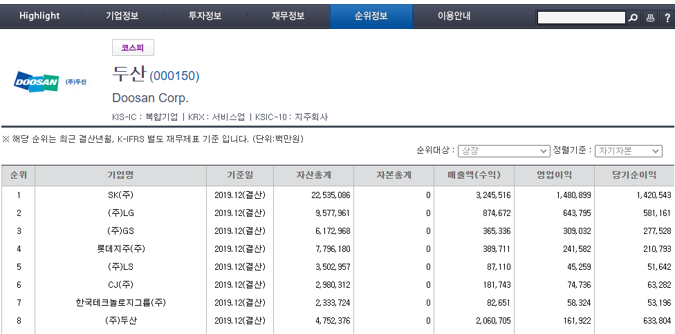Click LG revenue value 874,672
The width and height of the screenshot is (675, 334).
[x=497, y=213]
